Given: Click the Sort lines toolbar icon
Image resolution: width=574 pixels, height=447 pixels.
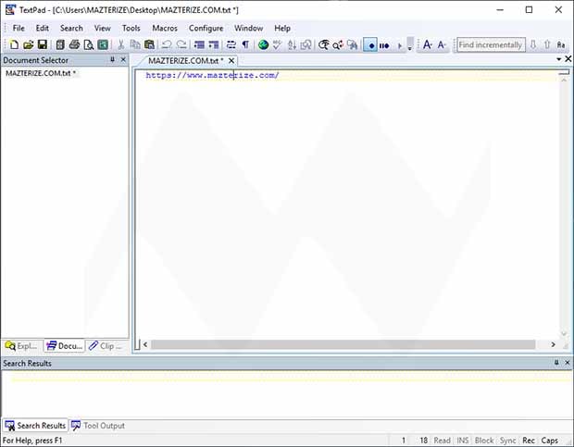Looking at the screenshot, I should 292,44.
